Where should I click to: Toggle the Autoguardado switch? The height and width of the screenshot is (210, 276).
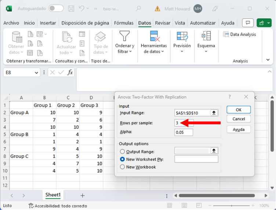pyautogui.click(x=56, y=8)
